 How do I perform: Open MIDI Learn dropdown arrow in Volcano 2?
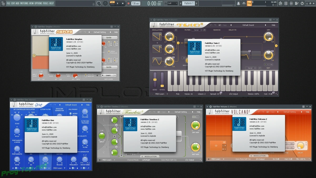tap(224, 159)
